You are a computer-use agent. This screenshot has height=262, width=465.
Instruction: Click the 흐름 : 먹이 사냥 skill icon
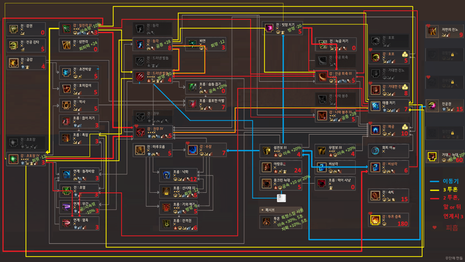coord(321,184)
